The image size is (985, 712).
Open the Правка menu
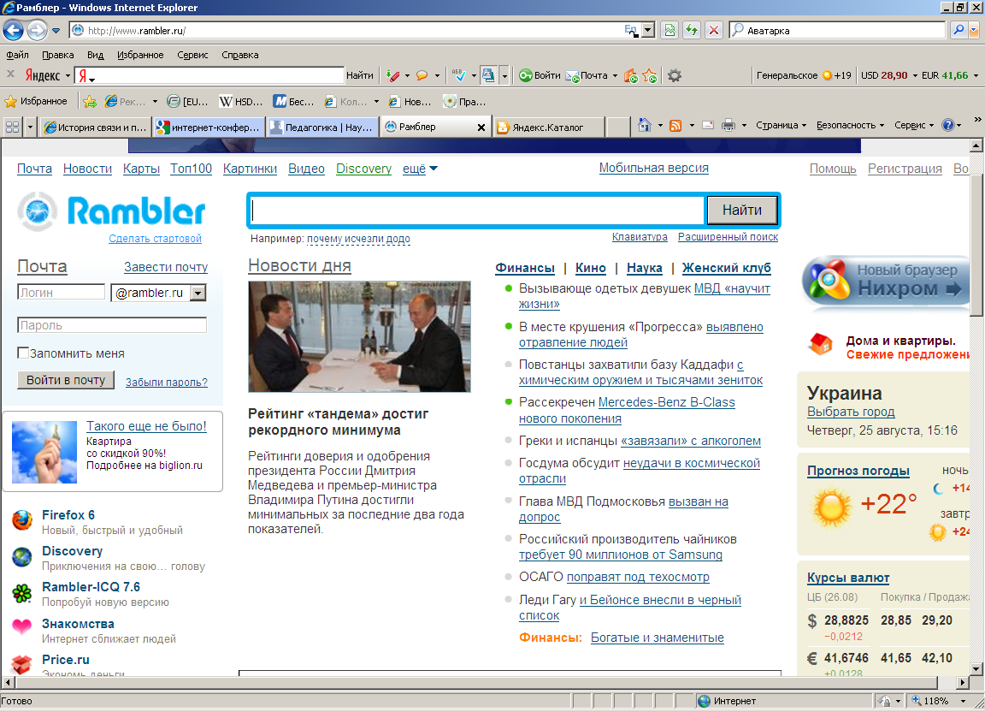point(58,55)
